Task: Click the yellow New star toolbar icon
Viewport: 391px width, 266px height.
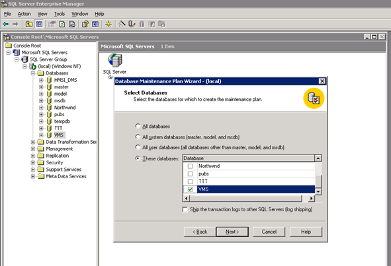Action: 109,24
